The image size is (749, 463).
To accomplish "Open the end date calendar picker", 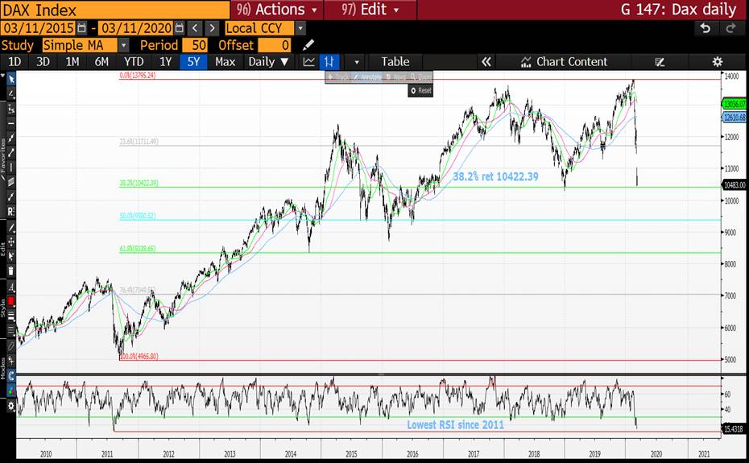I will (179, 28).
